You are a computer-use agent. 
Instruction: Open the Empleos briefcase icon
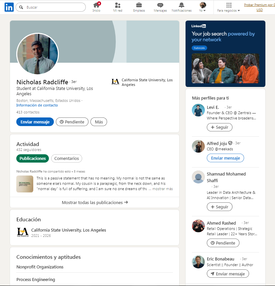139,7
